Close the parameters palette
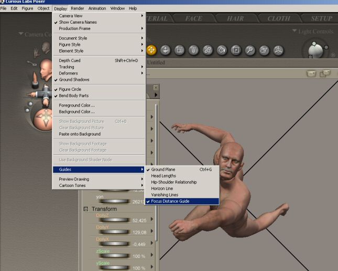This screenshot has width=338, height=271. click(156, 88)
